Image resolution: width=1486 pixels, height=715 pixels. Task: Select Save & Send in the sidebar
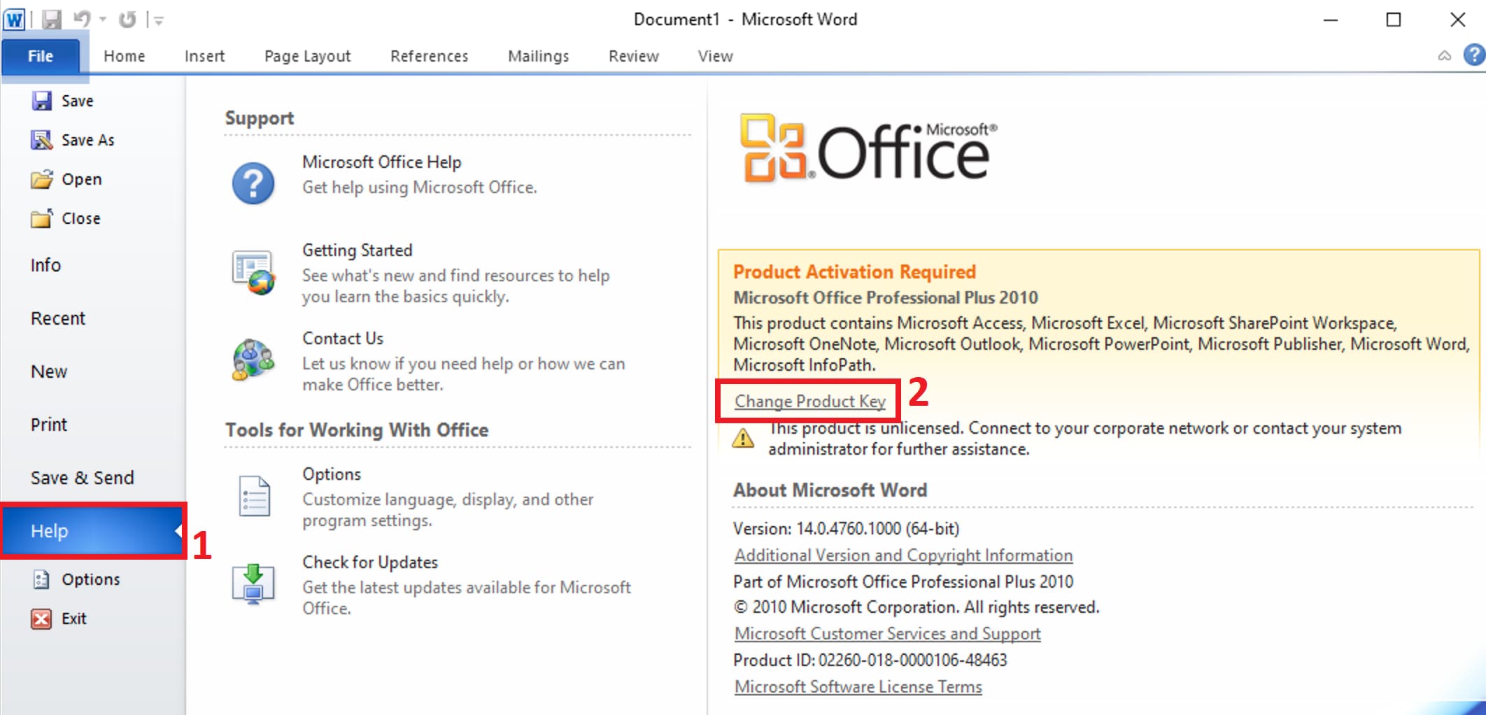(x=82, y=478)
